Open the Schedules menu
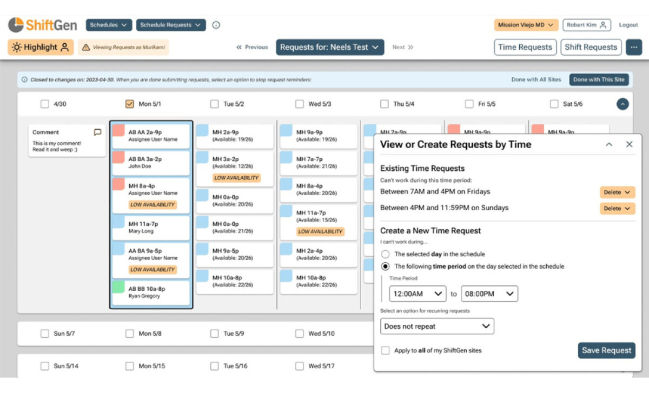 click(x=109, y=25)
